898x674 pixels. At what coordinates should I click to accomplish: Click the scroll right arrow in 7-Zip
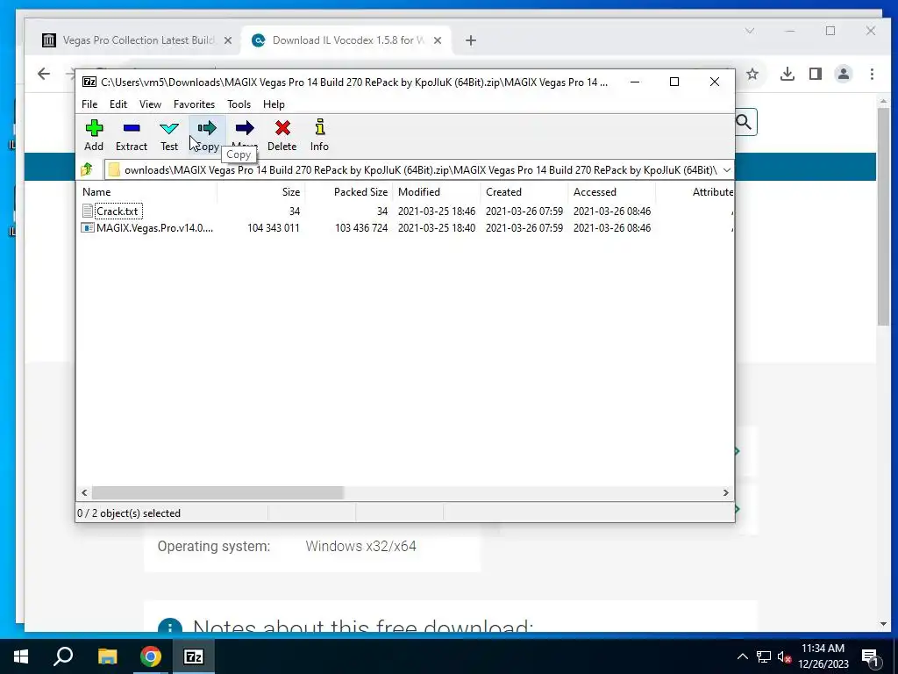tap(725, 493)
